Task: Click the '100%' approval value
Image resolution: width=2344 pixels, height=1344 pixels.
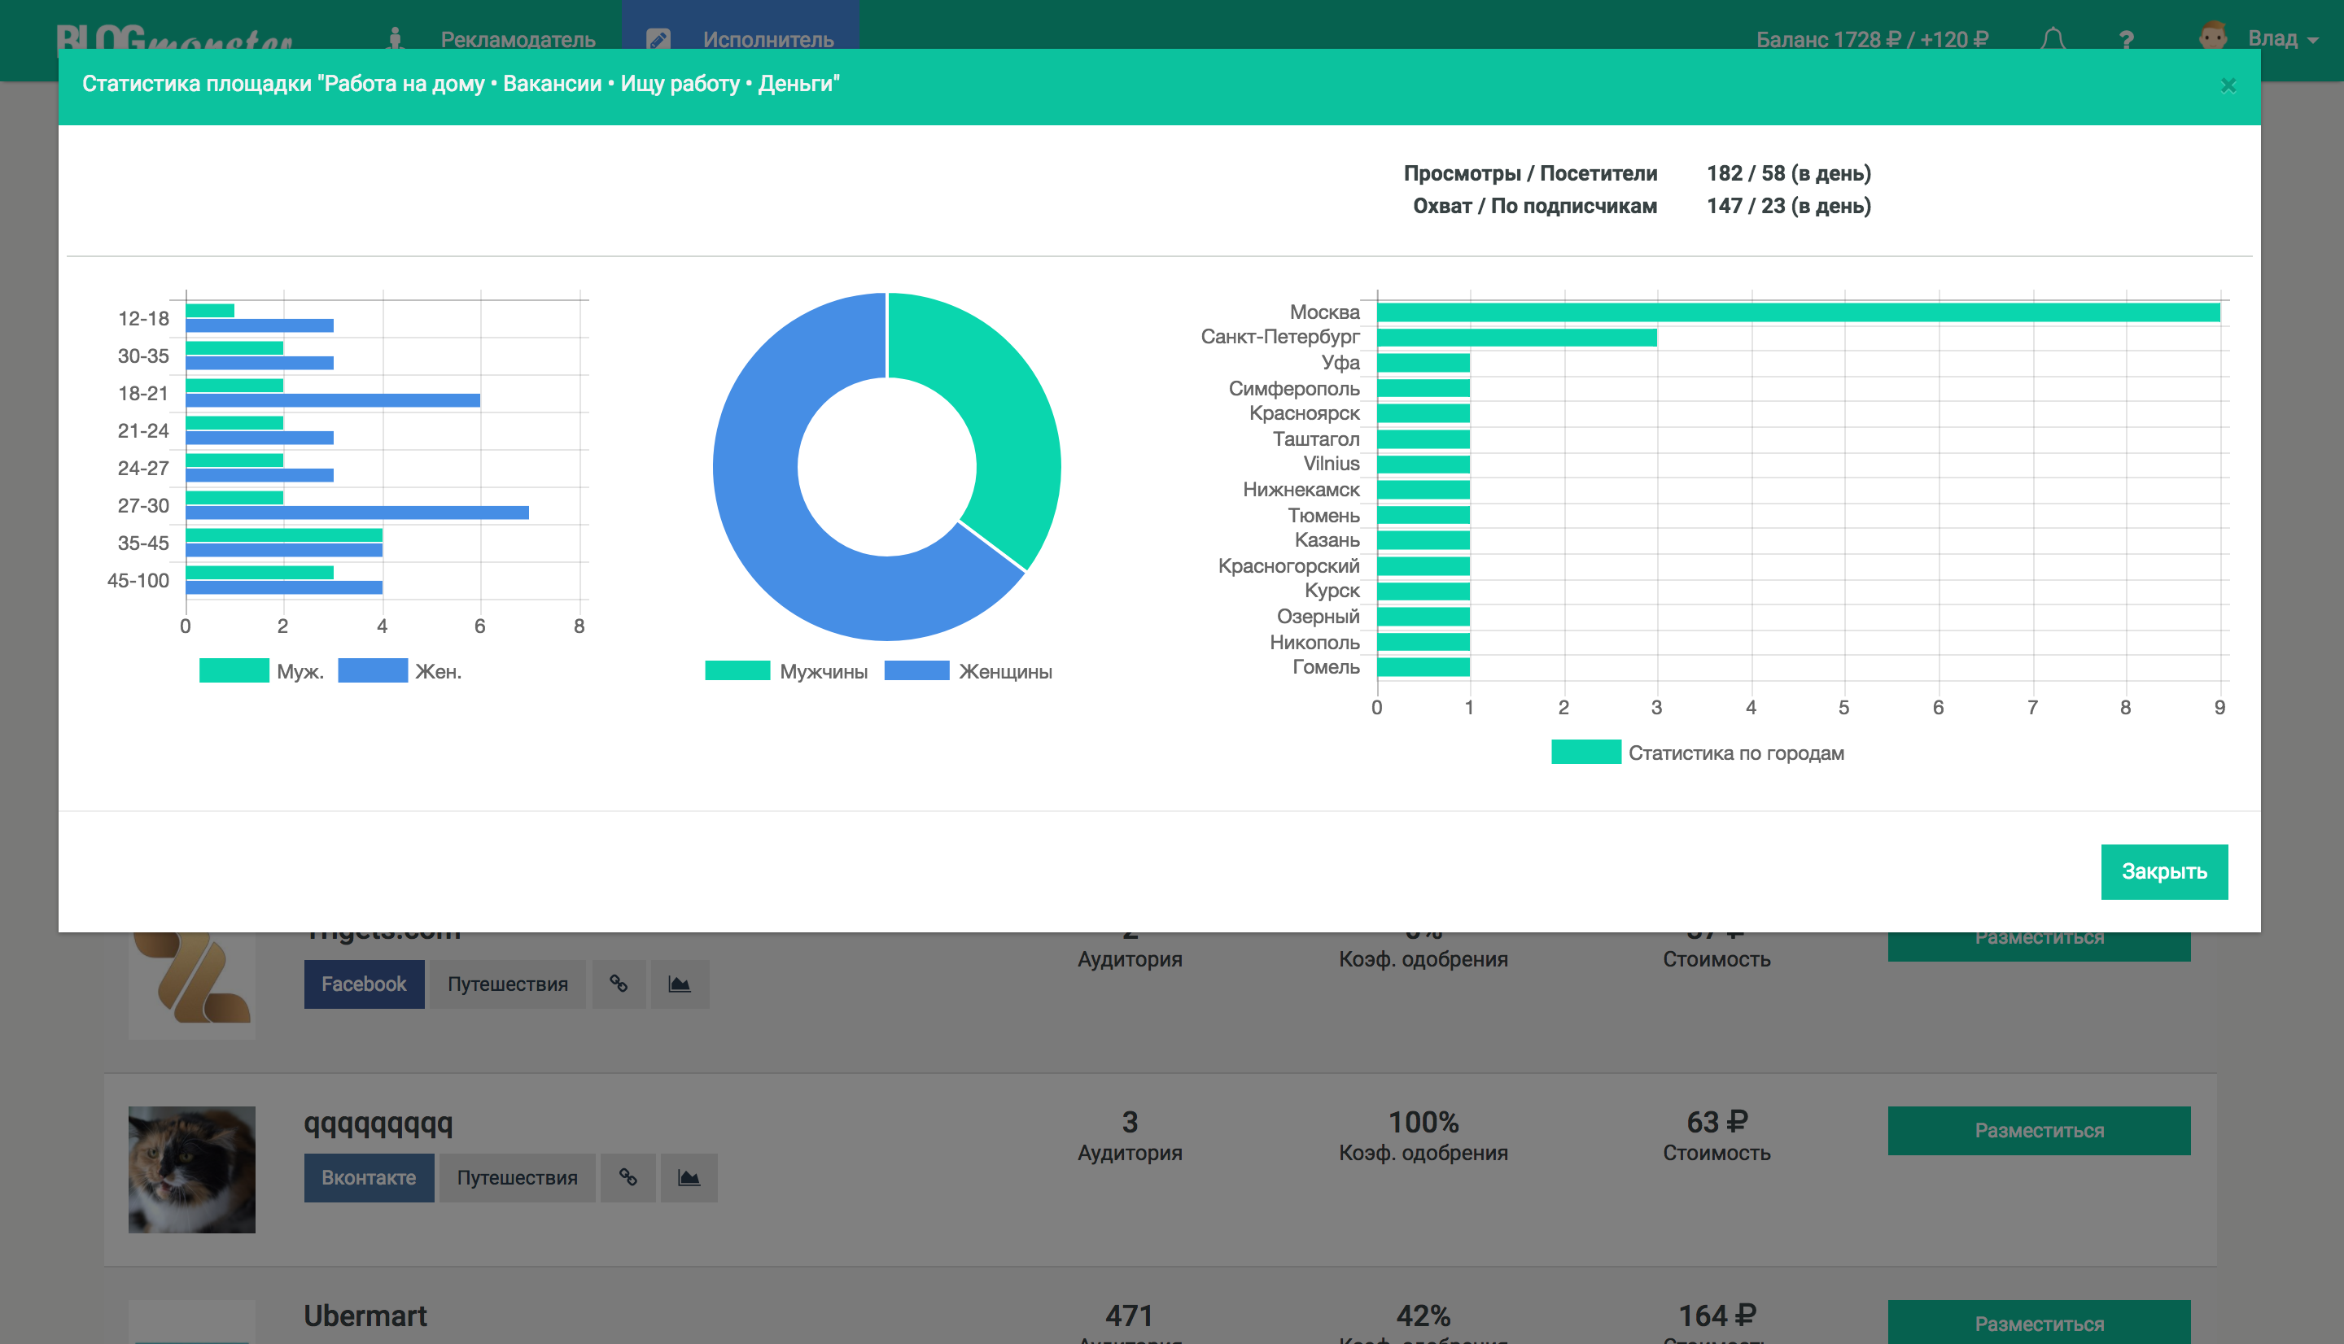Action: tap(1423, 1122)
